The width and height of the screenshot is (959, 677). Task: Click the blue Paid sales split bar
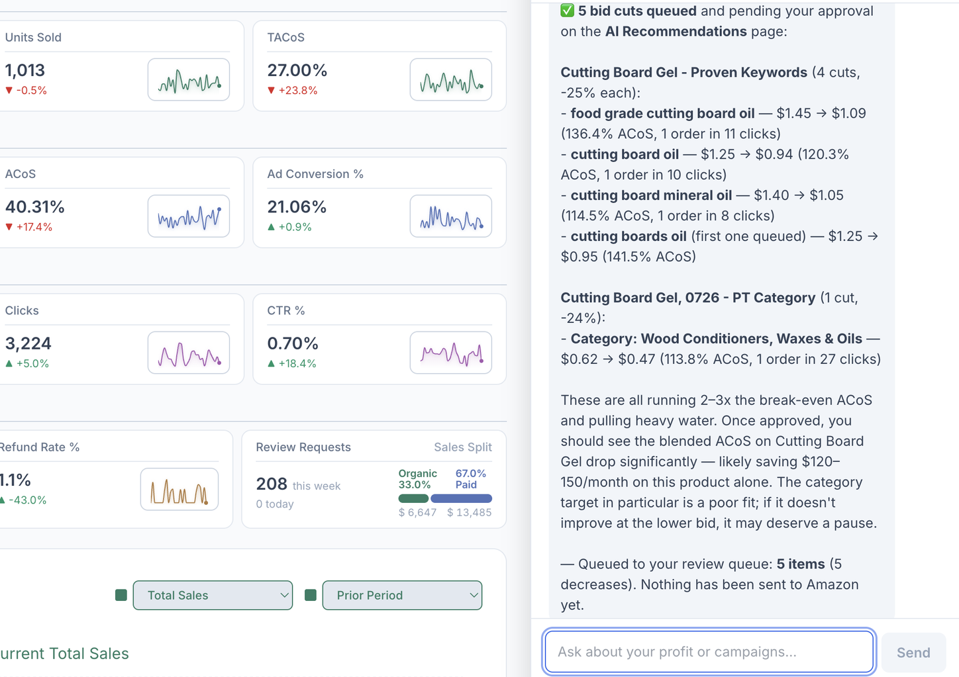coord(462,498)
